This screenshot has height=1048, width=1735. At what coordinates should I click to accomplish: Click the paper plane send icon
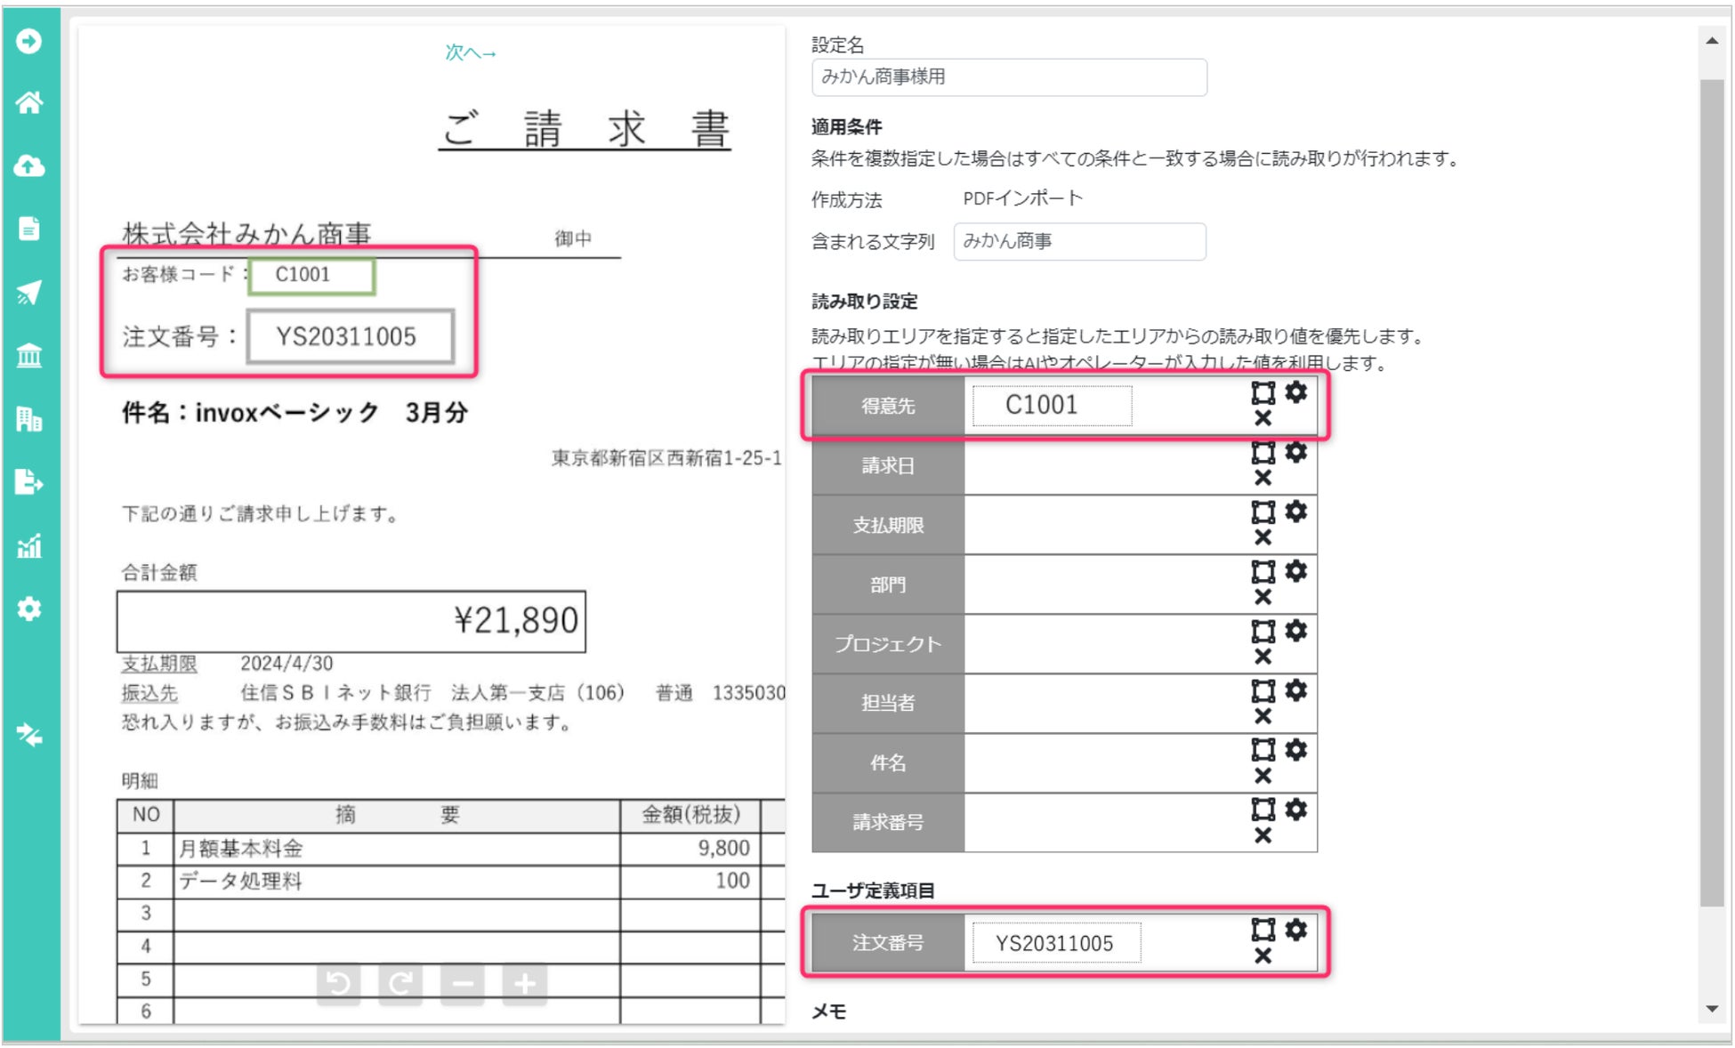[29, 292]
